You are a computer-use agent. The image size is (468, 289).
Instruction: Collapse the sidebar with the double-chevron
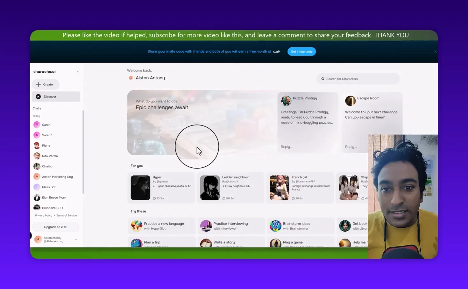tap(78, 71)
